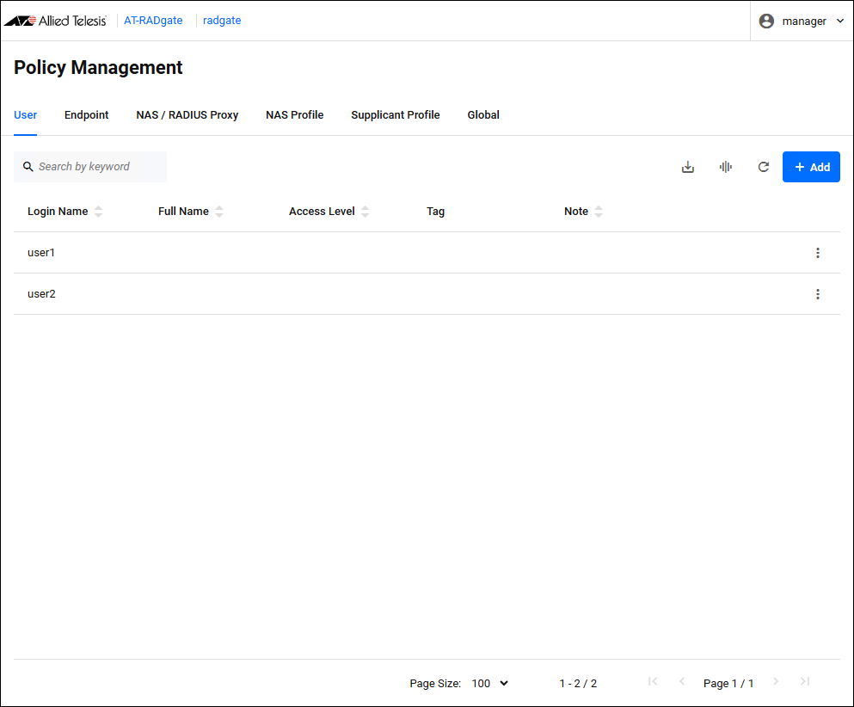The width and height of the screenshot is (854, 707).
Task: Click the download/export icon in toolbar
Action: coord(687,167)
